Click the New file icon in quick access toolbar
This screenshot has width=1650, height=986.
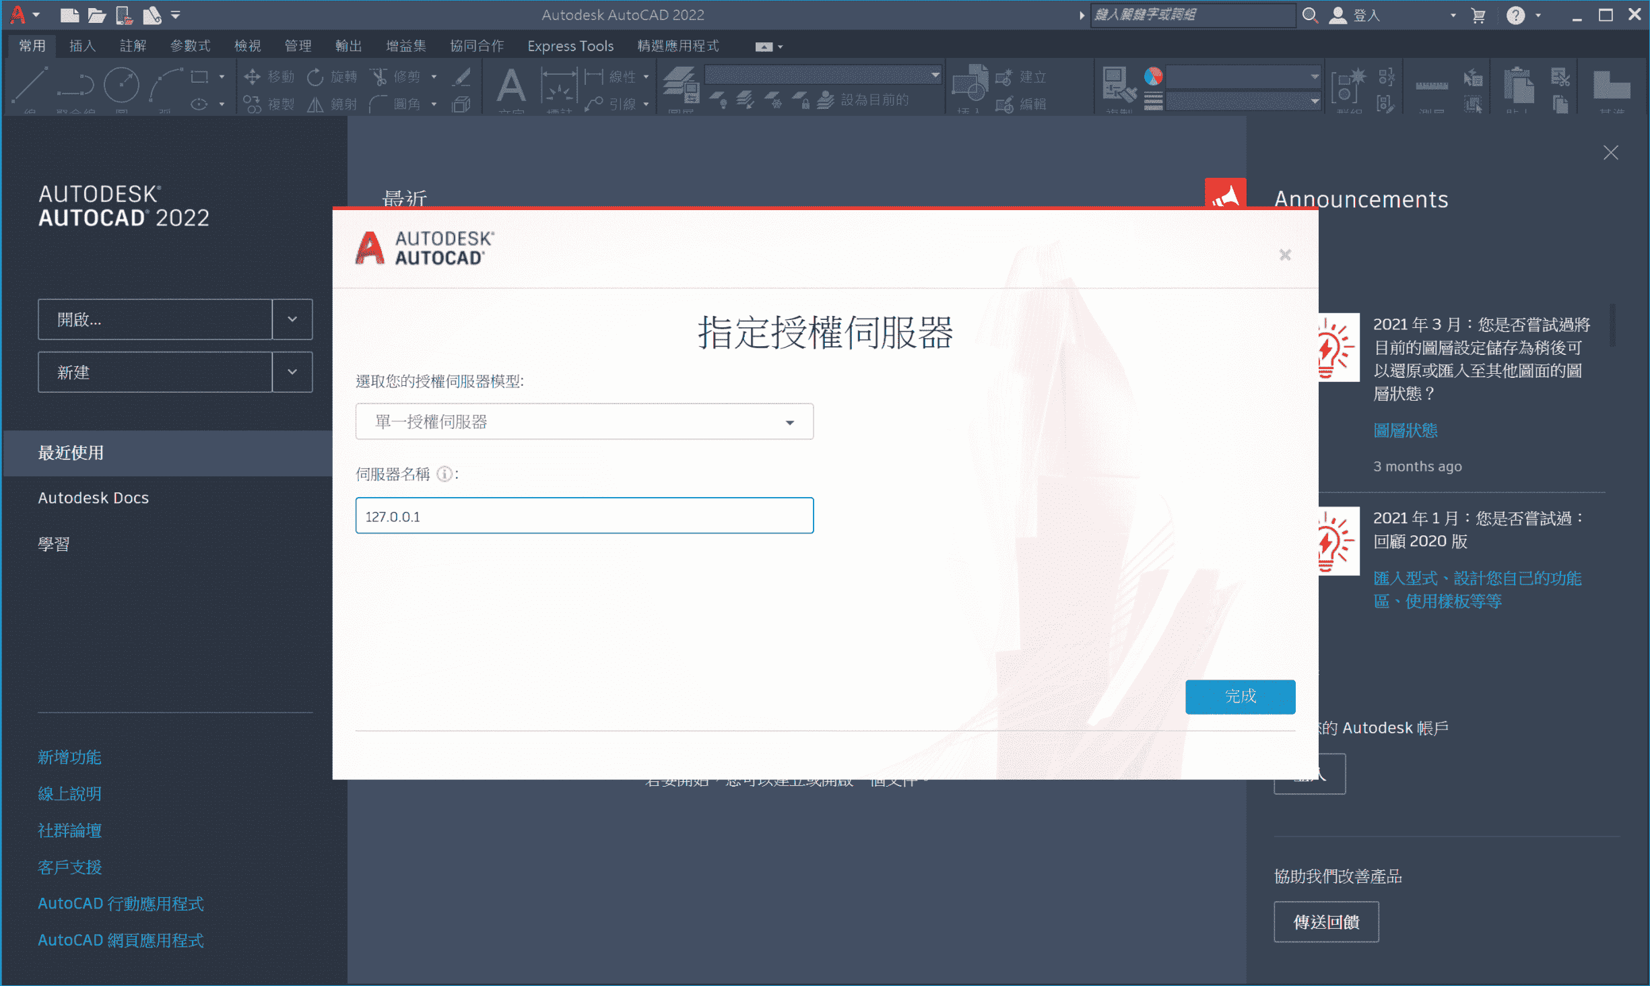[69, 15]
